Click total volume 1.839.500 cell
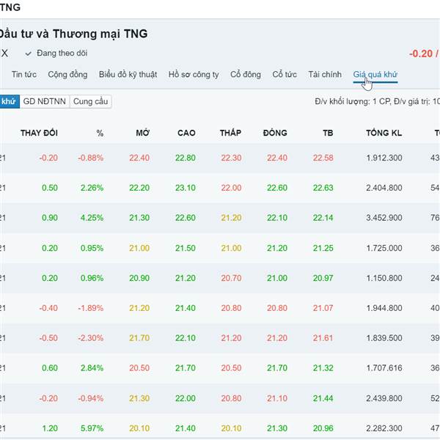 (384, 338)
